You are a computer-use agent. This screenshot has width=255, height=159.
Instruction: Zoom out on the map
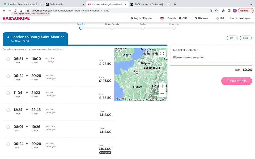162,93
